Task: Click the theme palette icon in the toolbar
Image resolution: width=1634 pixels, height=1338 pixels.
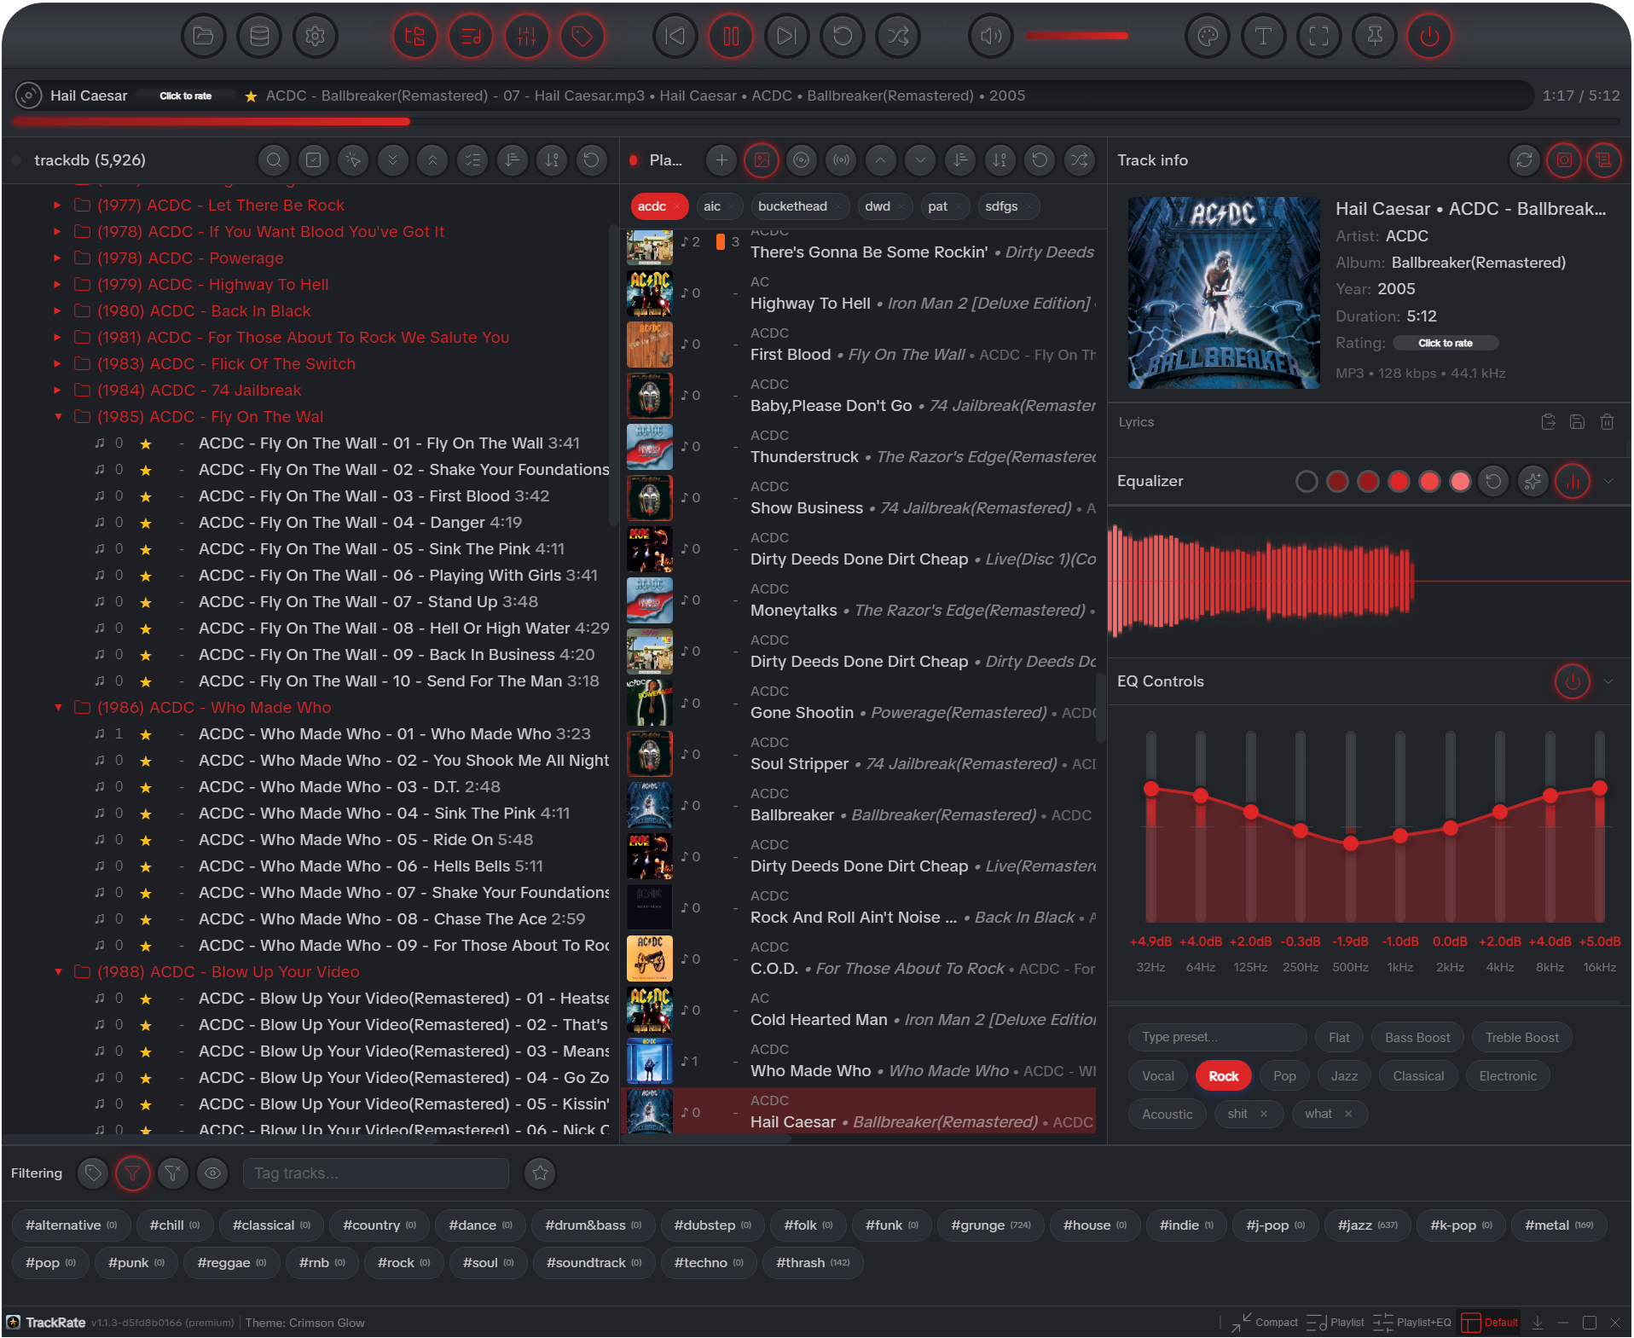Action: pos(1208,36)
